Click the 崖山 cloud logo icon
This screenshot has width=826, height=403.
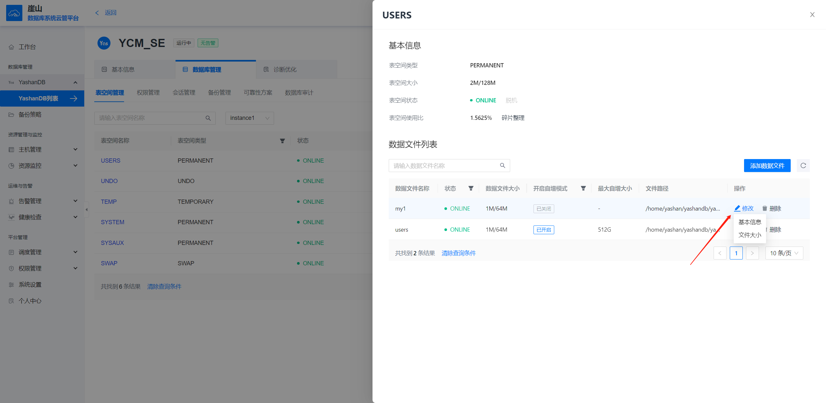pos(14,13)
